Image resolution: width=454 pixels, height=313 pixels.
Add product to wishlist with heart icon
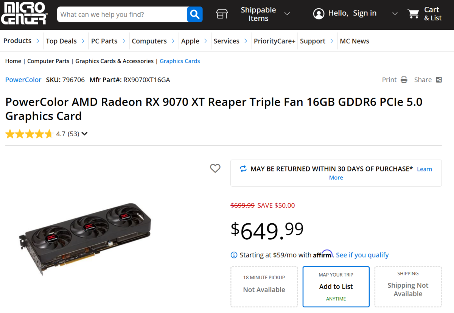pyautogui.click(x=215, y=168)
